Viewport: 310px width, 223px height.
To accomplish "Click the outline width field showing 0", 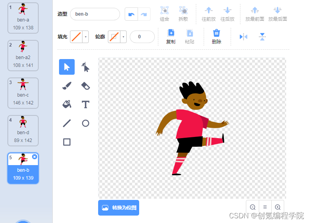I will 142,37.
